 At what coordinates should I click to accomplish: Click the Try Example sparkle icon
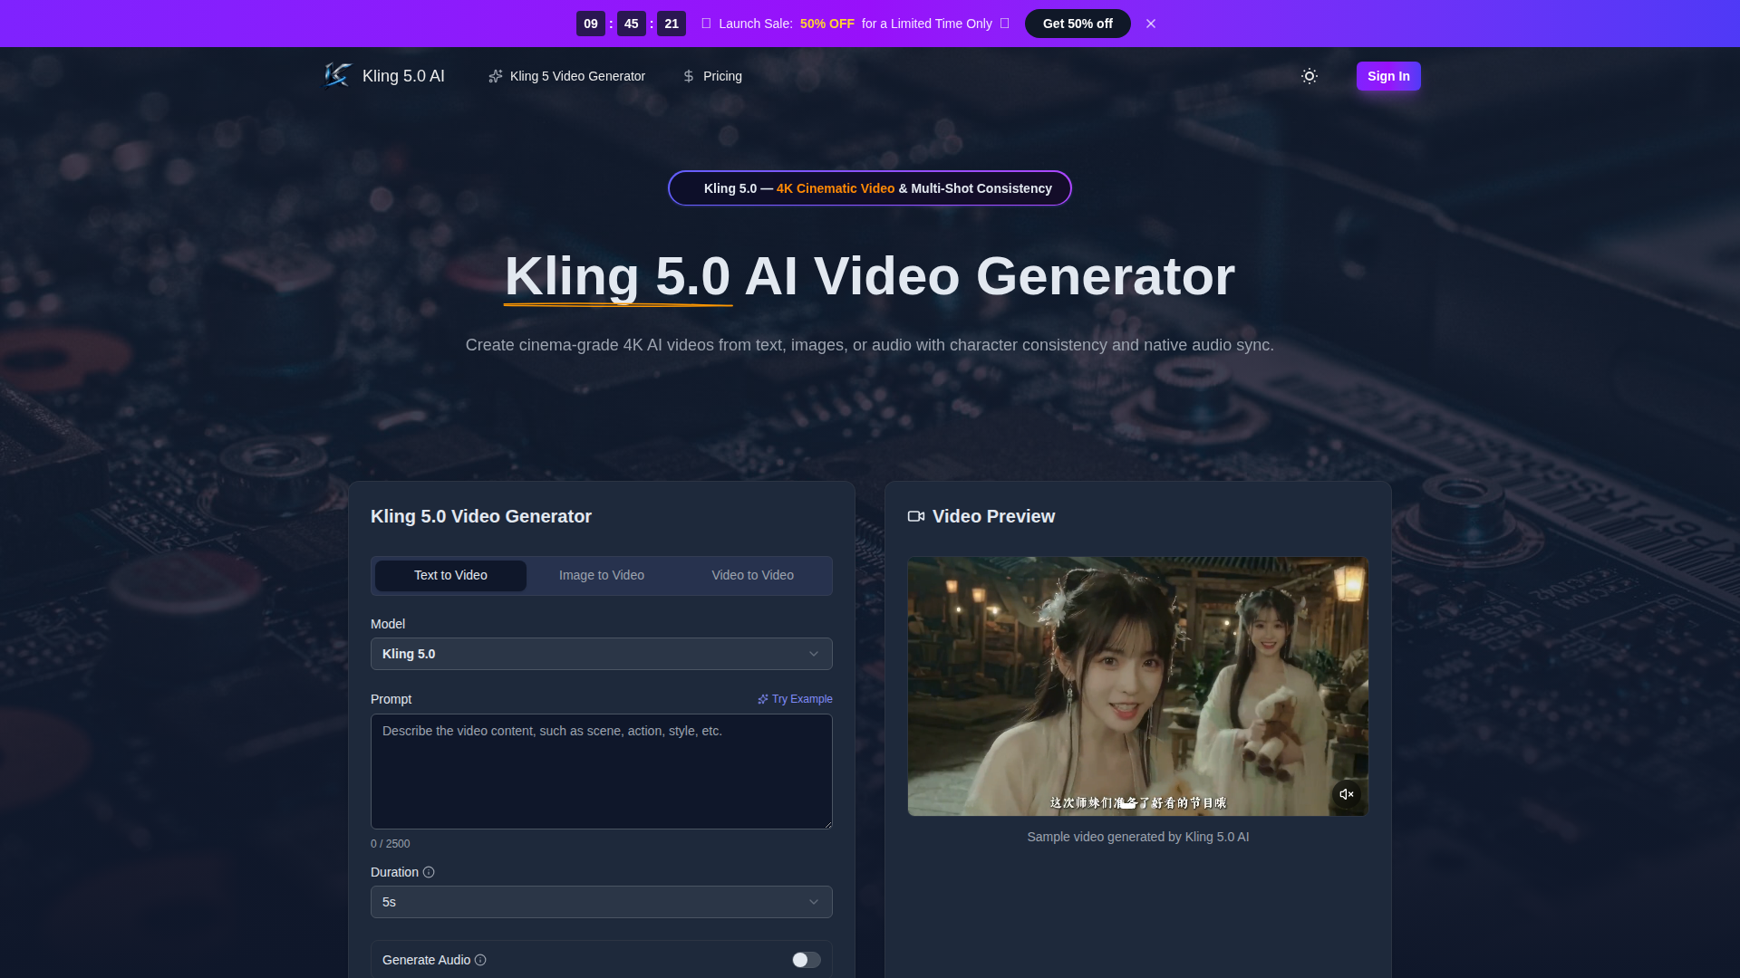(763, 699)
